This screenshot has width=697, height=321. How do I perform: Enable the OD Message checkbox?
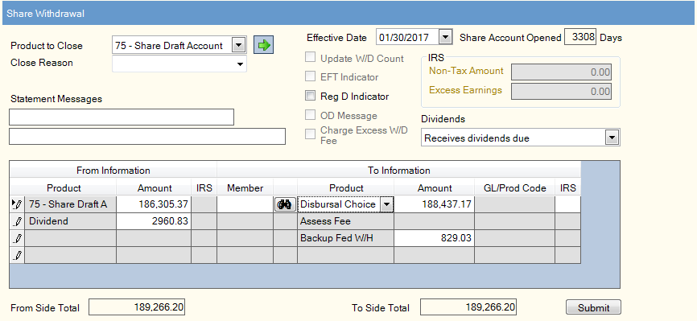311,115
